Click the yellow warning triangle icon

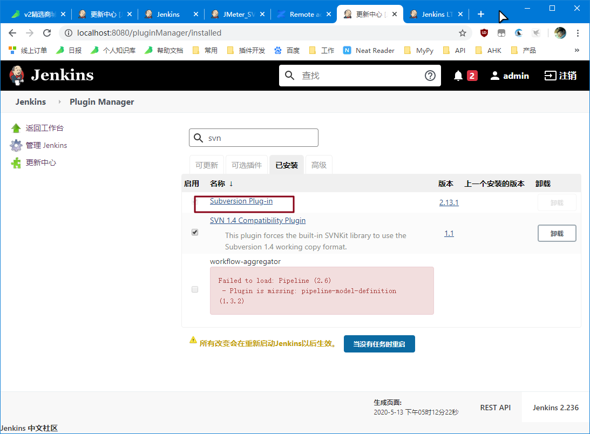pos(193,340)
